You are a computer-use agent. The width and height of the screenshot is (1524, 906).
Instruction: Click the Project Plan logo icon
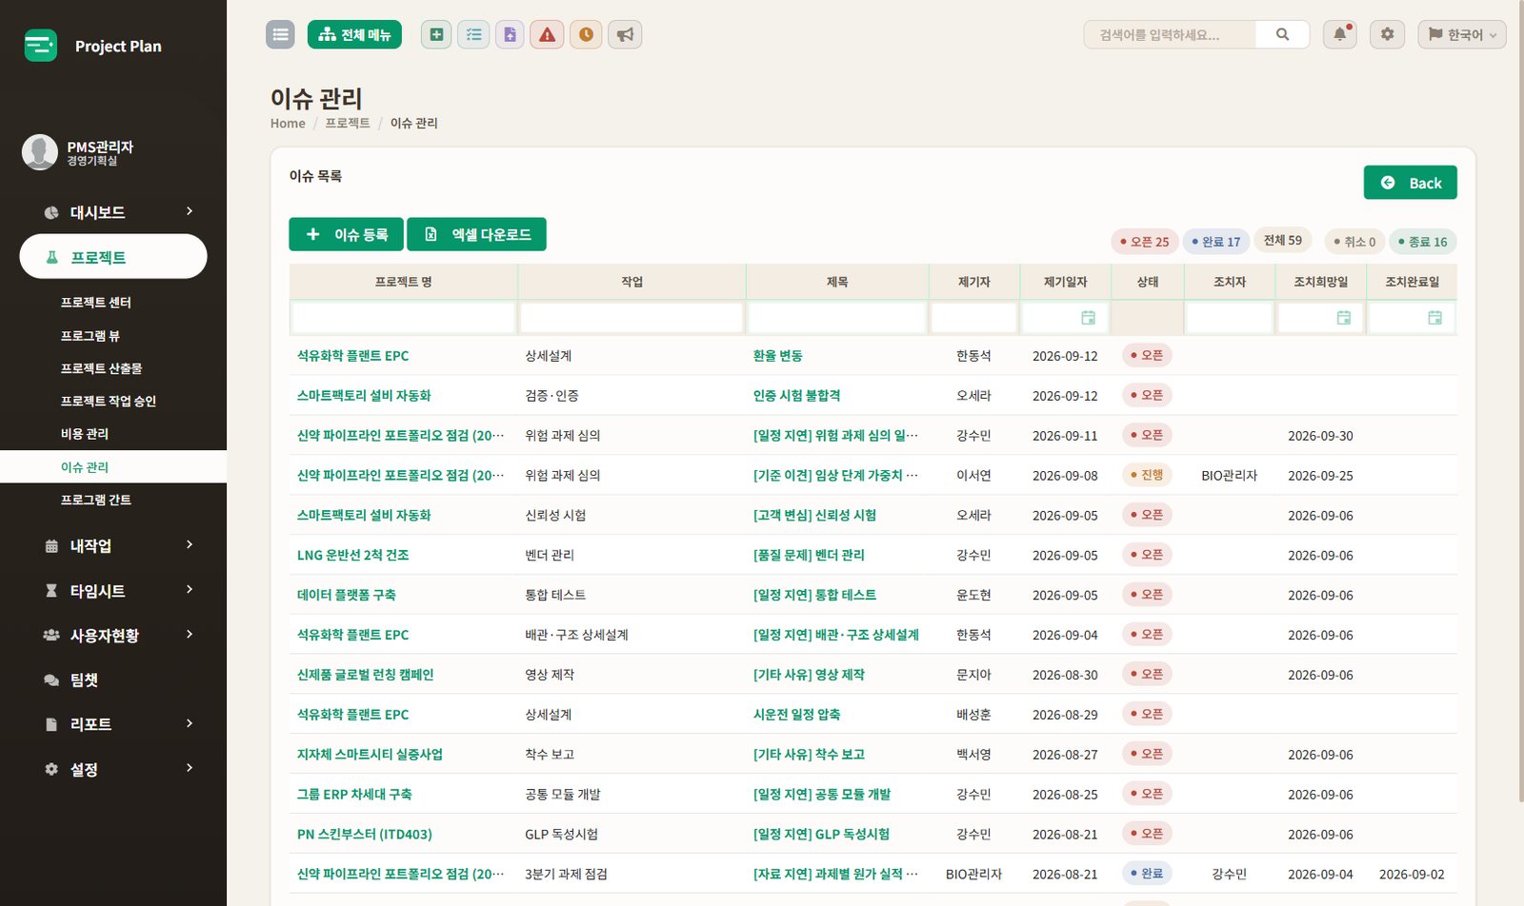(x=41, y=45)
